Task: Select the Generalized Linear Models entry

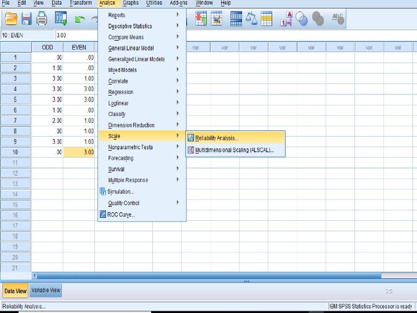Action: [x=142, y=59]
